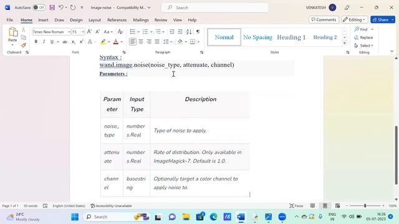Switch to the Layout tab
Screen dimensions: 399x224
[x=95, y=20]
